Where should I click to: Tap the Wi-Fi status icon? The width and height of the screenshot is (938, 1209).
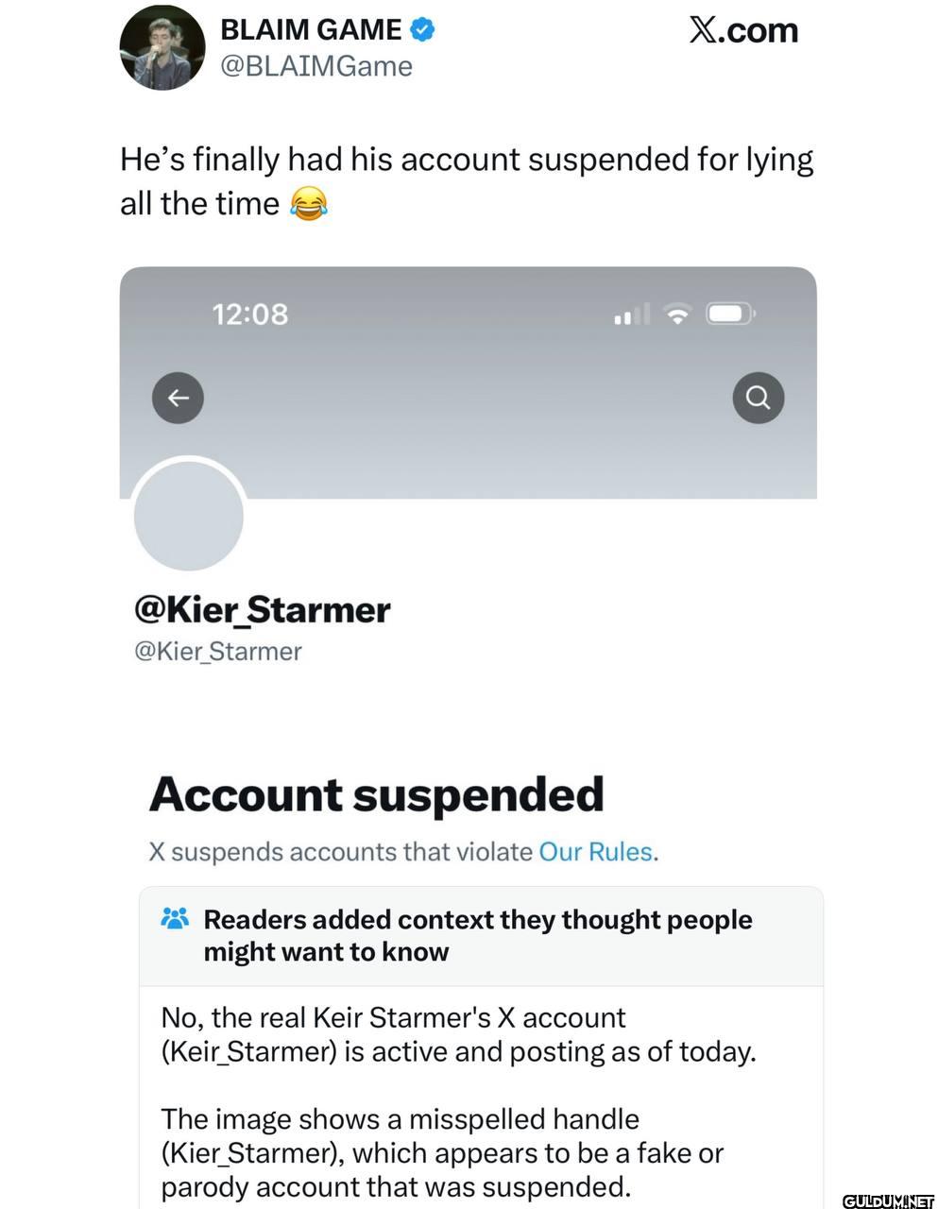(676, 314)
